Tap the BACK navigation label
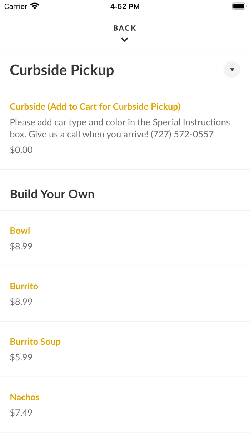 (124, 28)
